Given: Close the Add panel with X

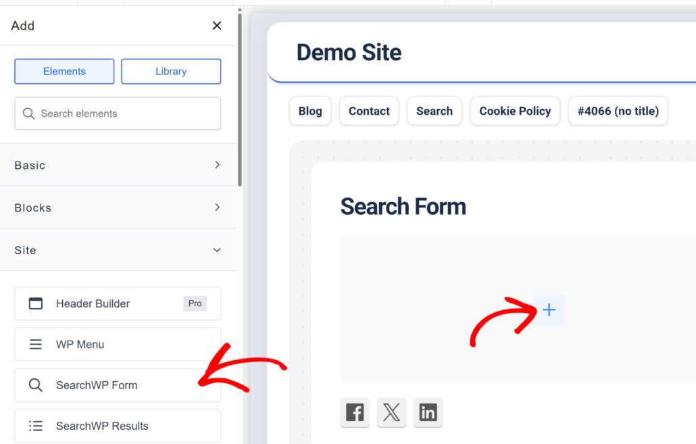Looking at the screenshot, I should click(217, 26).
